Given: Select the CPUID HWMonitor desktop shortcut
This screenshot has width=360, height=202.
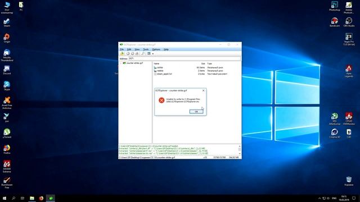Looking at the screenshot, I should point(349,119).
